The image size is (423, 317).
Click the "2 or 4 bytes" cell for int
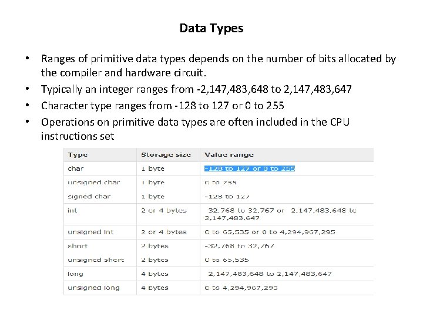[163, 210]
